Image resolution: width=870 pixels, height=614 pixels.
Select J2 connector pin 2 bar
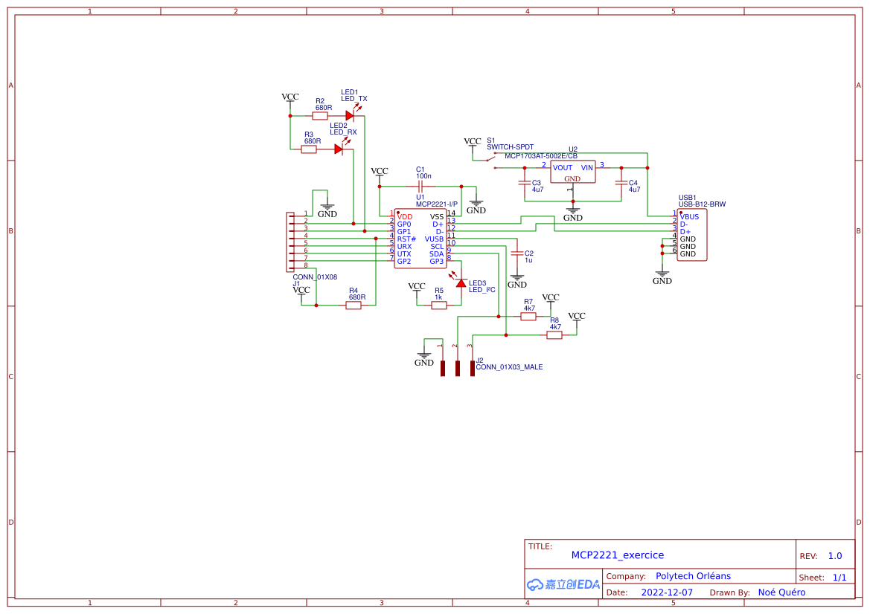click(458, 368)
